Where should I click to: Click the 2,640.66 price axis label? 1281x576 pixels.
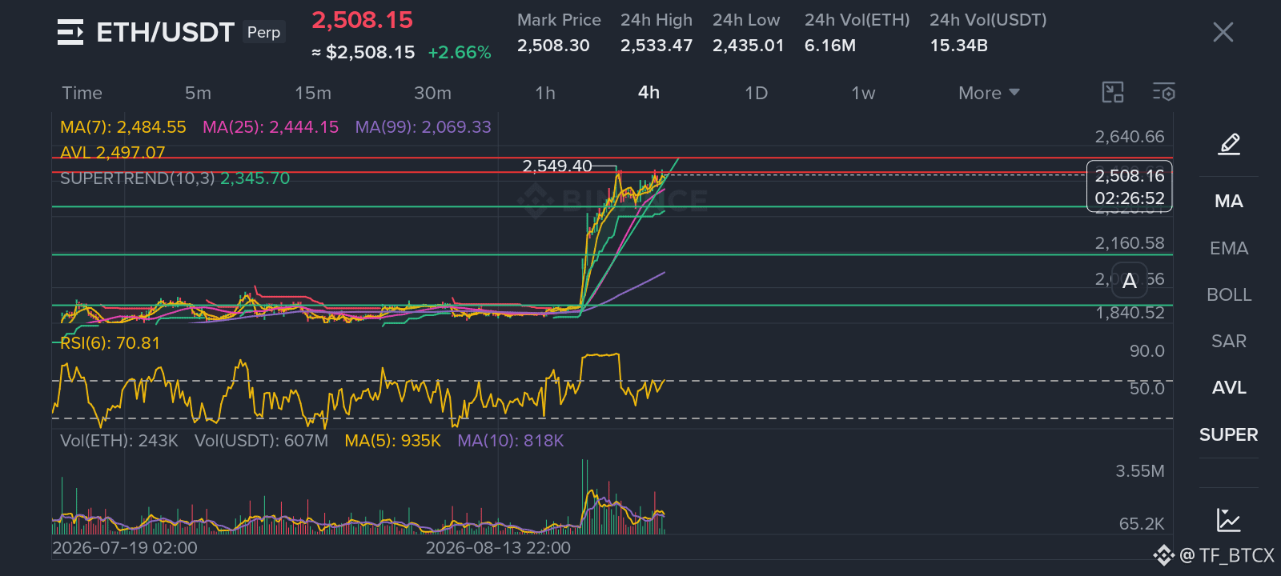pos(1130,137)
